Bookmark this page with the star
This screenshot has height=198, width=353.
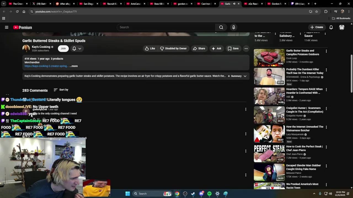tap(317, 12)
